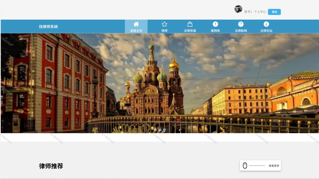Go to the 法律论坛 menu label

point(266,31)
